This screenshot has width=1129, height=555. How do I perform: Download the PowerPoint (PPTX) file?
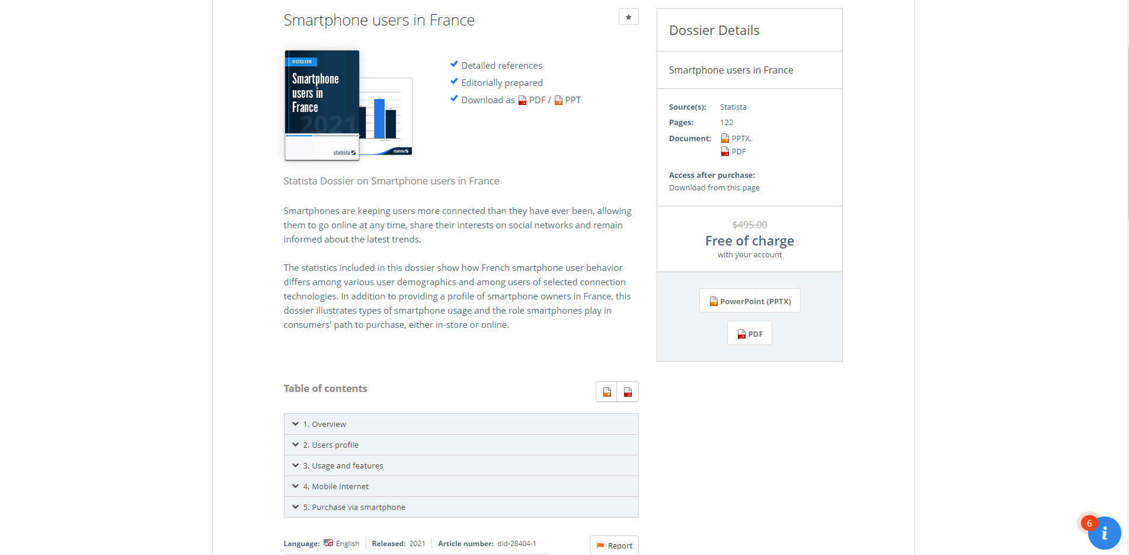coord(750,301)
